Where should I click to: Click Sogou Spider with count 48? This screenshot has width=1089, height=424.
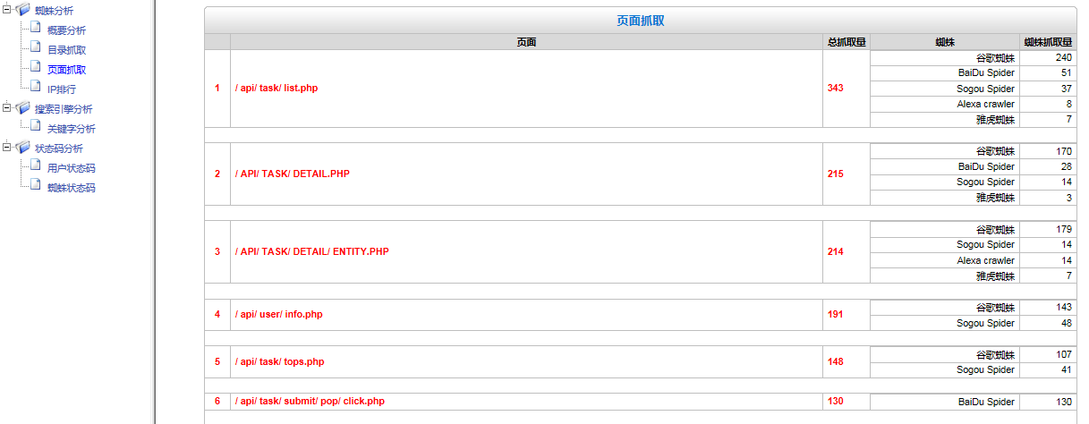[985, 323]
